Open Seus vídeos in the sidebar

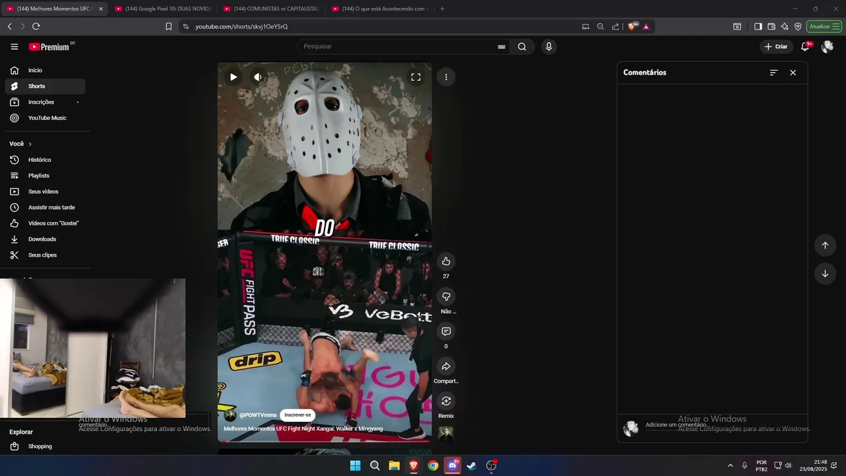point(45,192)
